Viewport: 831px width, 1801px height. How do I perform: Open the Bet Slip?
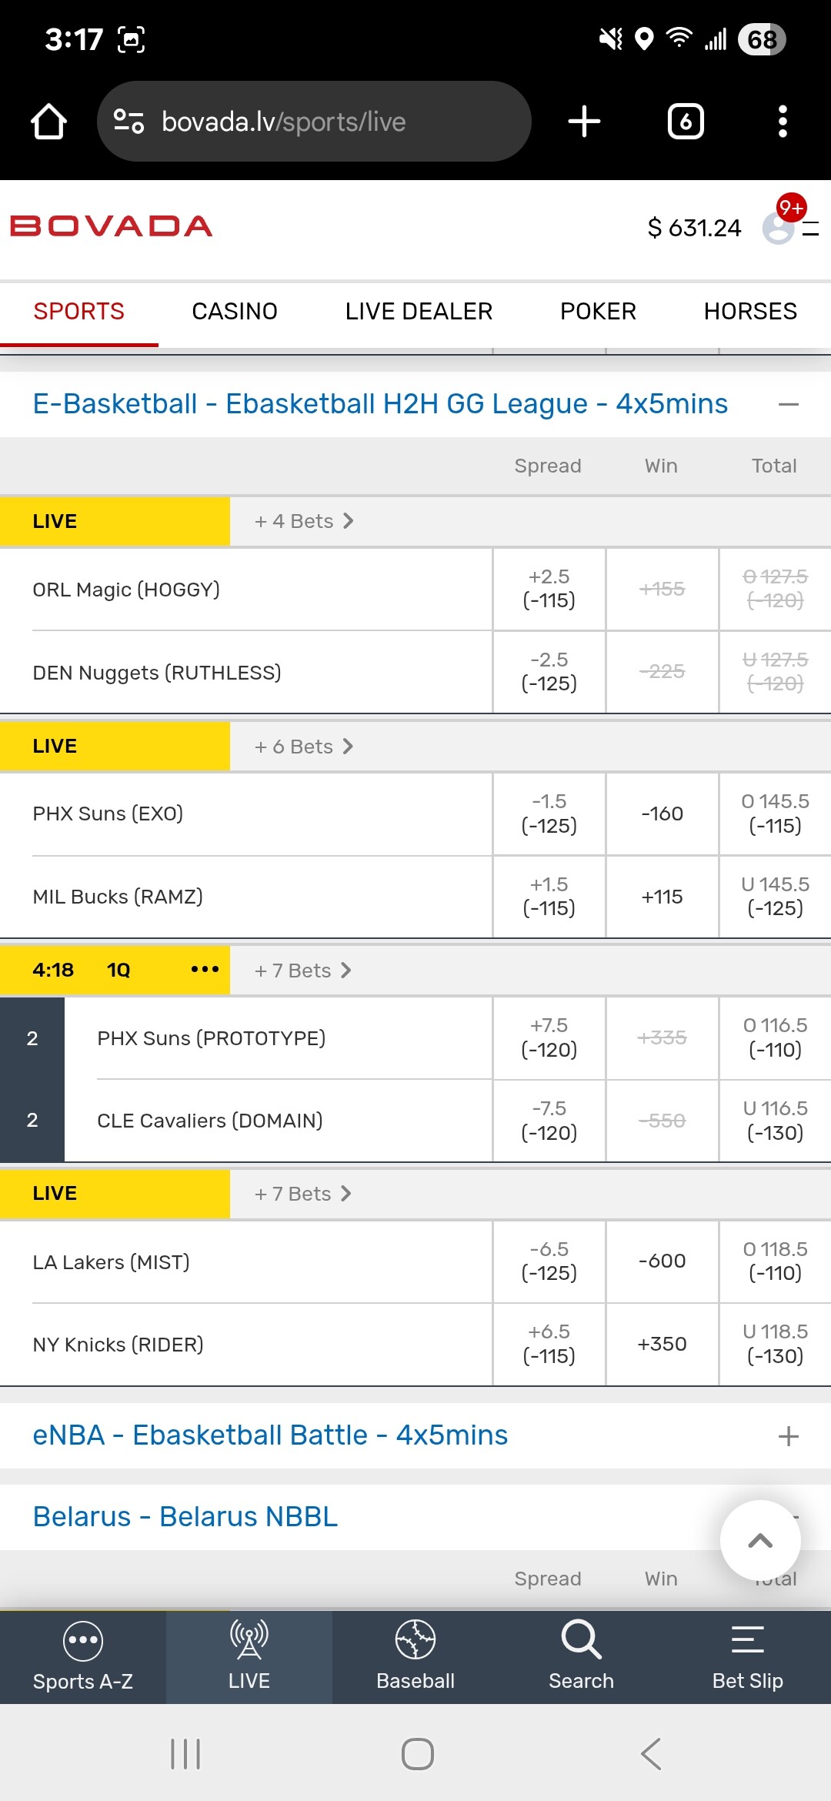point(747,1656)
